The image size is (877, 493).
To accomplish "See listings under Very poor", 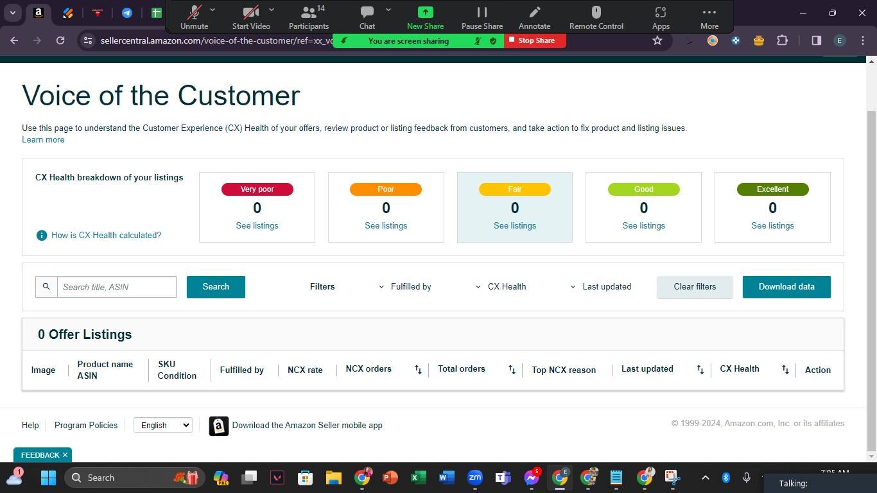I will pos(257,226).
